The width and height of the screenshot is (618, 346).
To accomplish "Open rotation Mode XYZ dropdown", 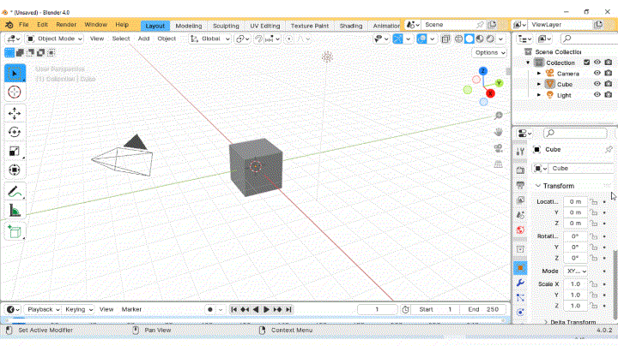I will [576, 271].
